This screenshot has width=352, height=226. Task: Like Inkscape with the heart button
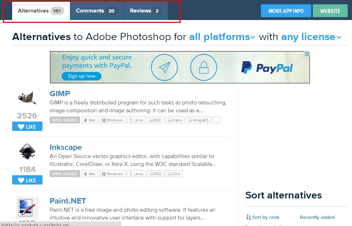[x=27, y=180]
